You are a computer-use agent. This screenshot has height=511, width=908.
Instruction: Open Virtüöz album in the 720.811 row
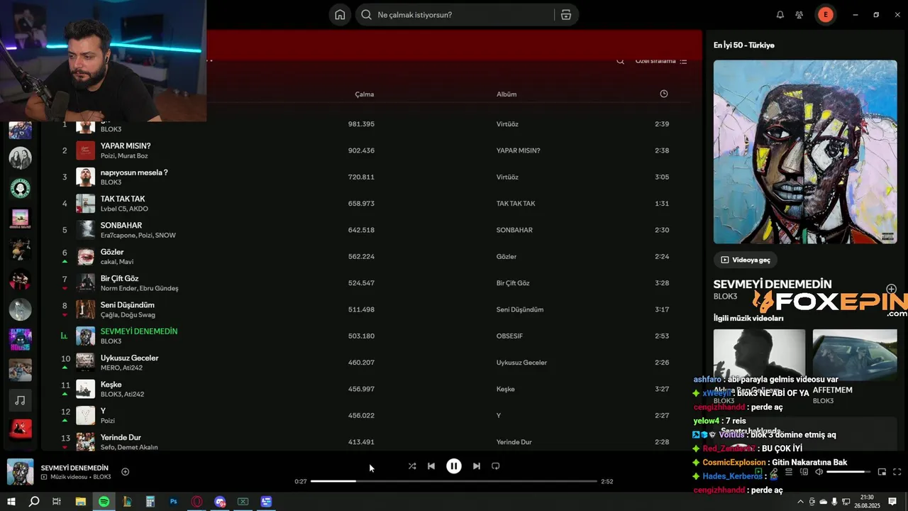(507, 177)
